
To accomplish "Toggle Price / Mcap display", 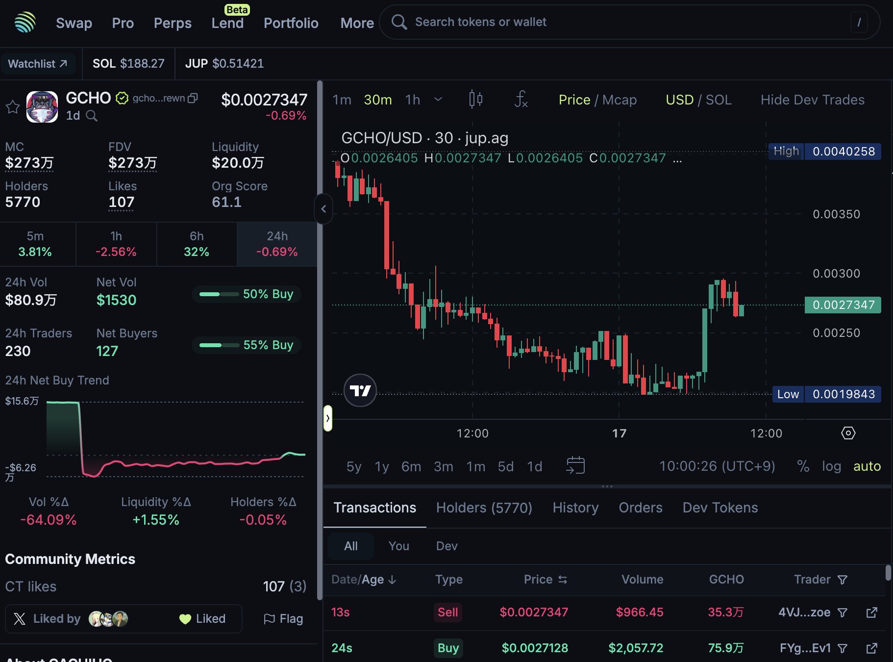I will tap(597, 100).
